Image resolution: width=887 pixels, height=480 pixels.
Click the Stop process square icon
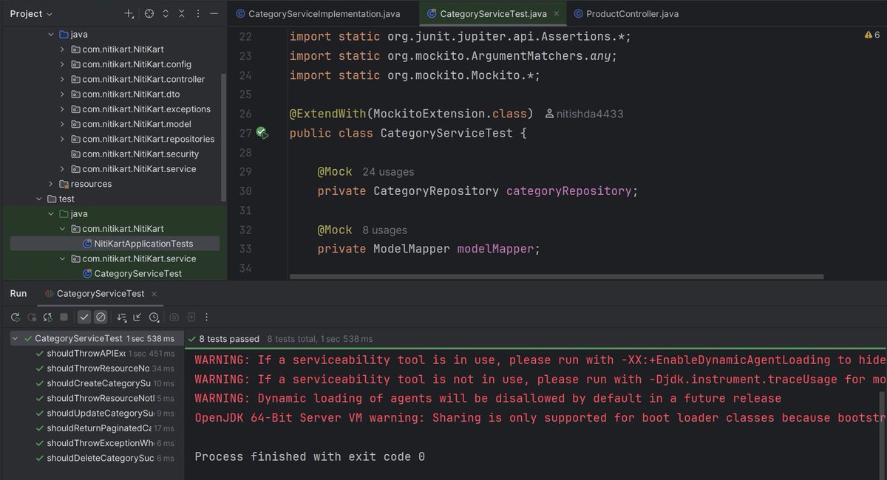pyautogui.click(x=64, y=317)
